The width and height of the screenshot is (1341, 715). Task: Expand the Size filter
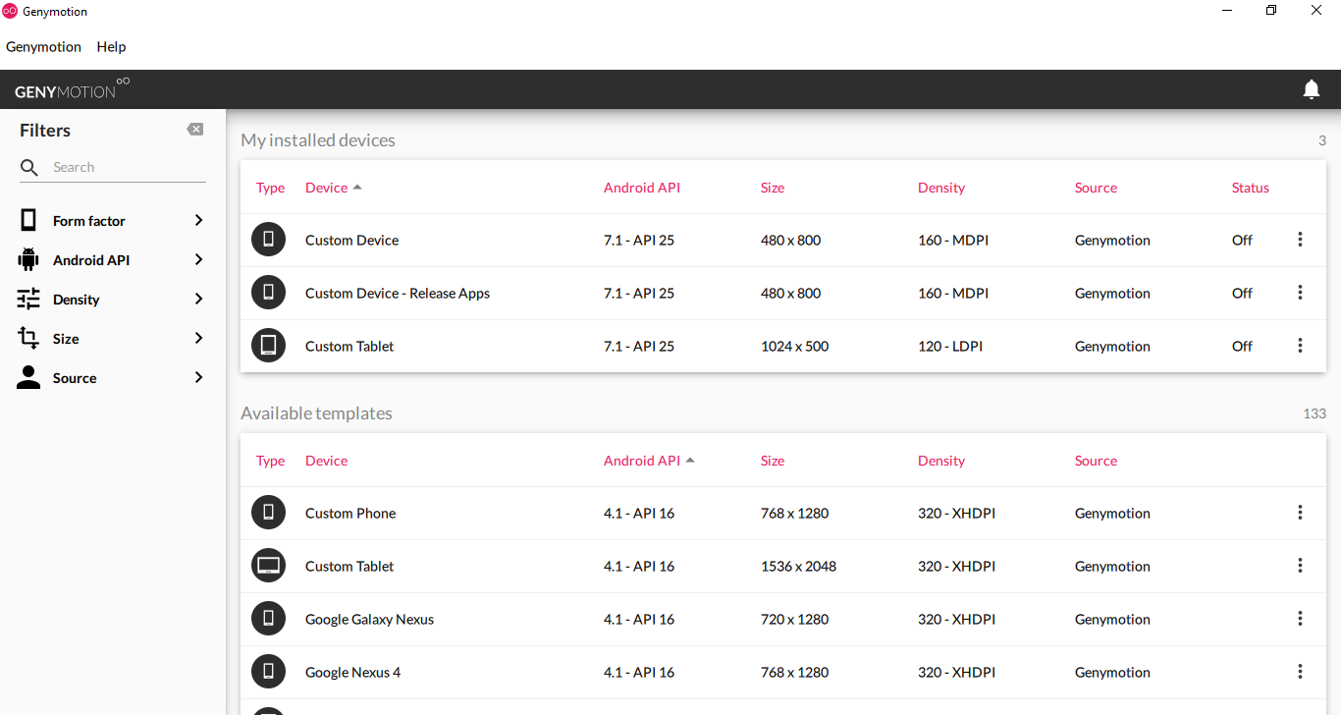pos(198,338)
